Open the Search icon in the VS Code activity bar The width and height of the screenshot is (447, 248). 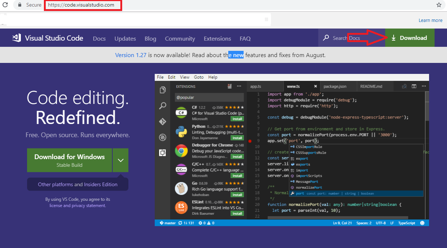tap(163, 106)
